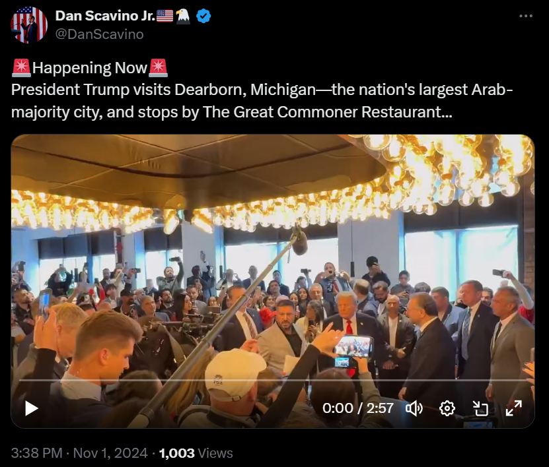549x467 pixels.
Task: Click the first siren emoji before Happening Now
Action: (x=21, y=68)
